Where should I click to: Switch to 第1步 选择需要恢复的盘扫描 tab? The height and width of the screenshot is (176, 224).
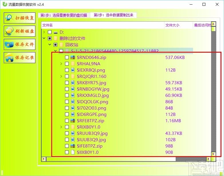[x=64, y=15]
